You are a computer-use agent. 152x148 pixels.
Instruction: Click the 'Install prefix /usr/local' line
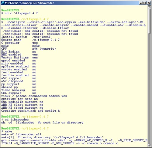coord(26,37)
